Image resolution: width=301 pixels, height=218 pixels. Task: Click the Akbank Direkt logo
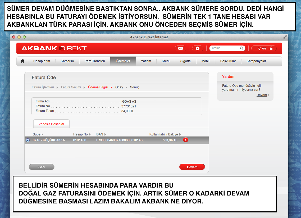pos(54,48)
